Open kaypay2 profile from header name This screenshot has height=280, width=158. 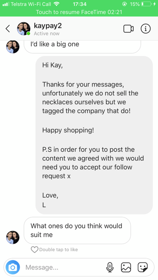click(x=48, y=26)
